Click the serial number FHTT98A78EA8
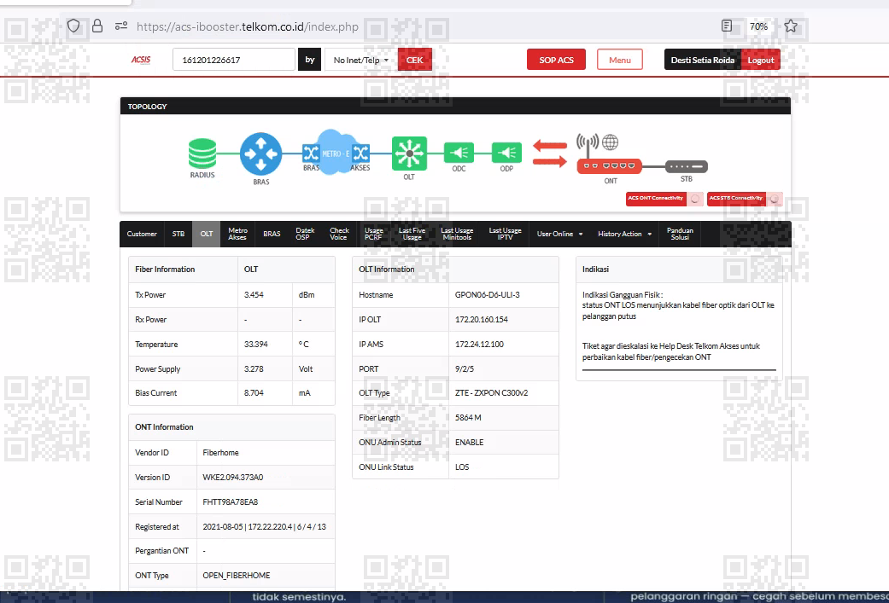 (x=231, y=502)
